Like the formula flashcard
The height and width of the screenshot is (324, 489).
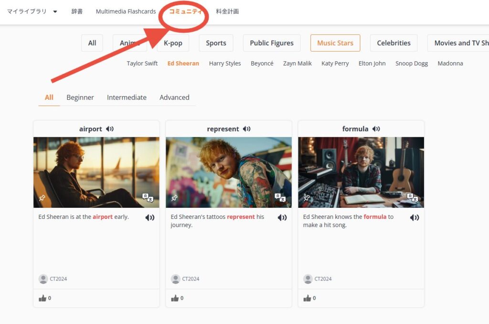click(x=307, y=298)
